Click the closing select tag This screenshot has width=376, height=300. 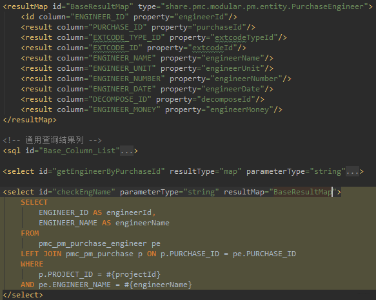pyautogui.click(x=23, y=295)
